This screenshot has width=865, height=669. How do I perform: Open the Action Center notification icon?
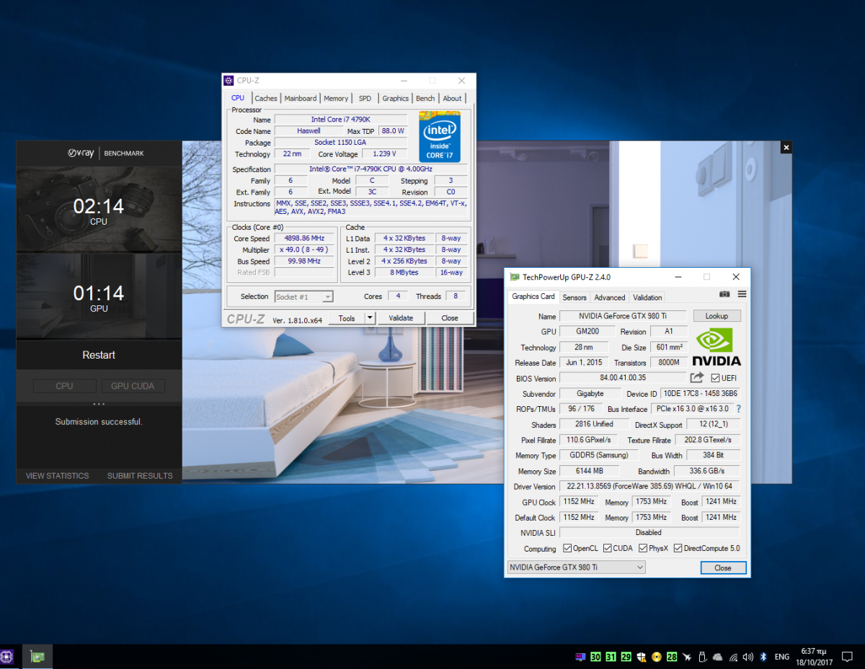tap(848, 657)
